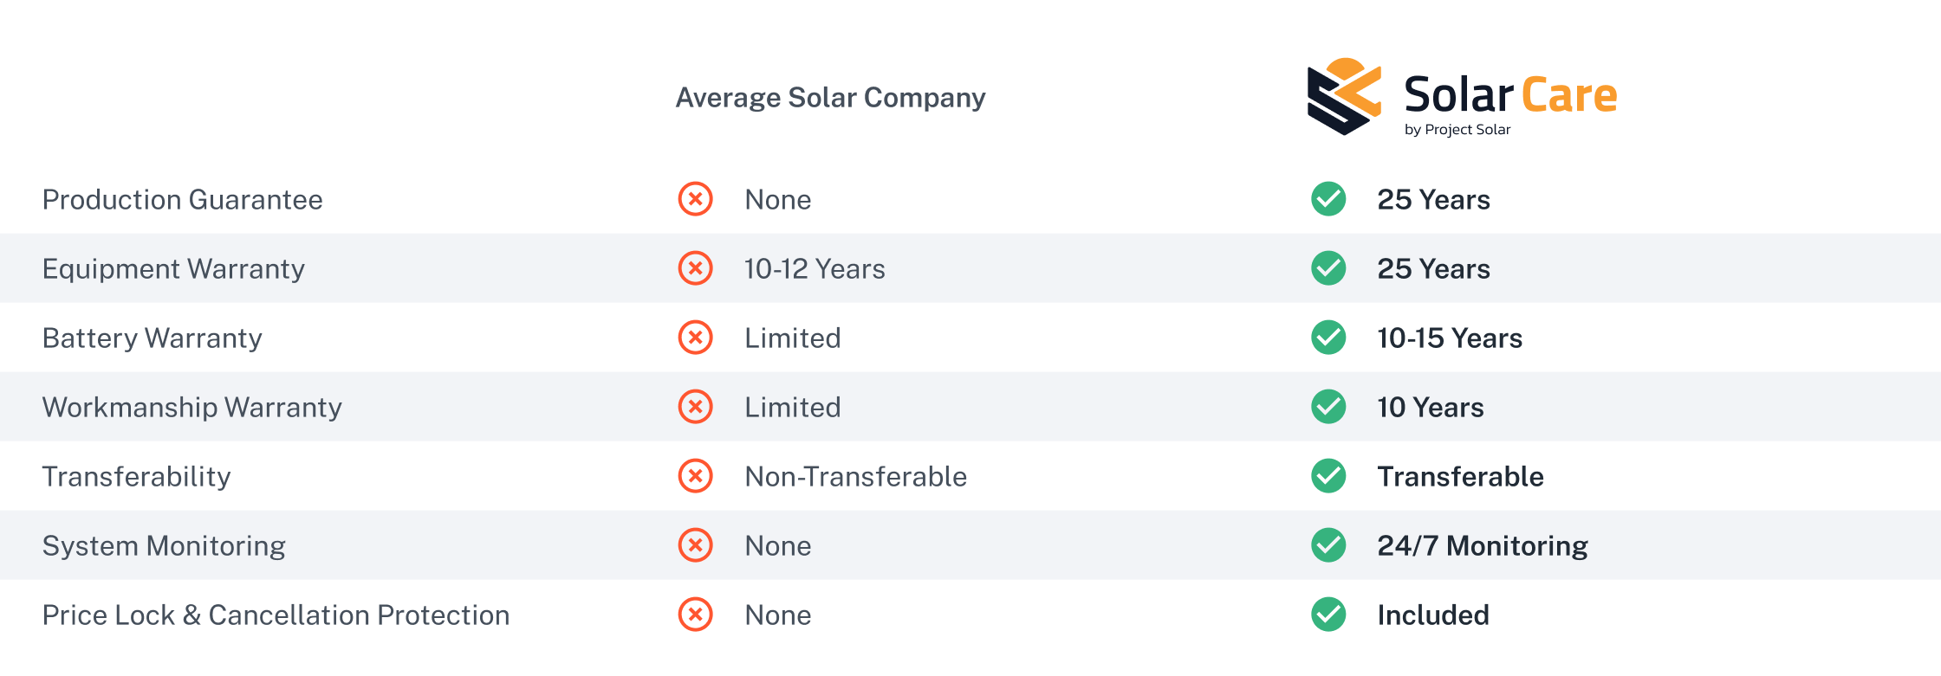Select the 24/7 Monitoring value text
The height and width of the screenshot is (676, 1941).
[1483, 546]
